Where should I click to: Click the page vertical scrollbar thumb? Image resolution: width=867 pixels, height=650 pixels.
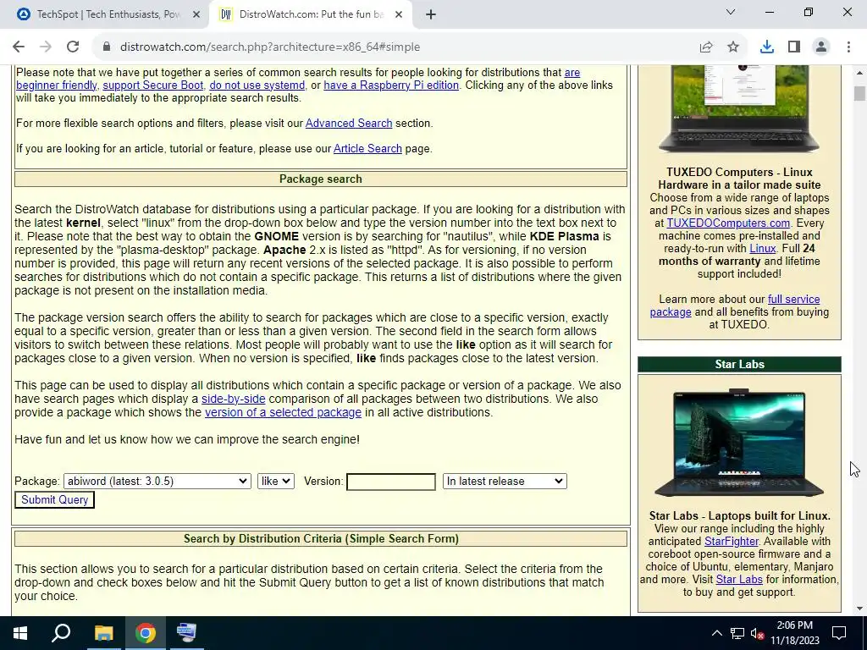point(859,93)
